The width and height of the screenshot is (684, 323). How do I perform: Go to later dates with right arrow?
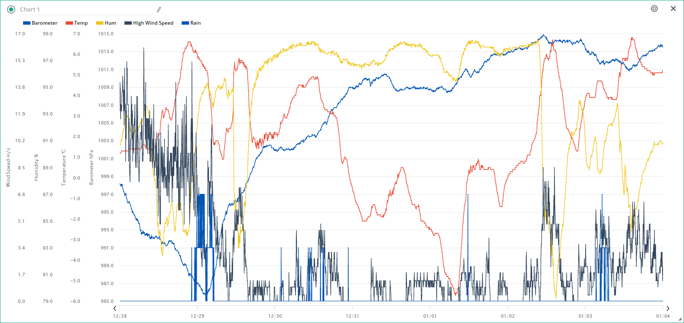(668, 308)
